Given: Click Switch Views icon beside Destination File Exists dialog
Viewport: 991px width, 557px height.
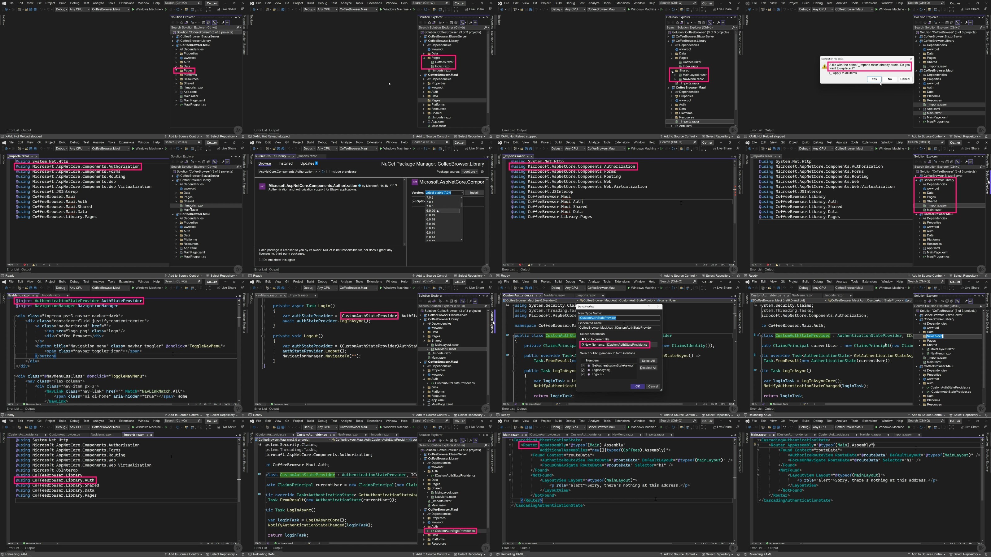Looking at the screenshot, I should [929, 23].
